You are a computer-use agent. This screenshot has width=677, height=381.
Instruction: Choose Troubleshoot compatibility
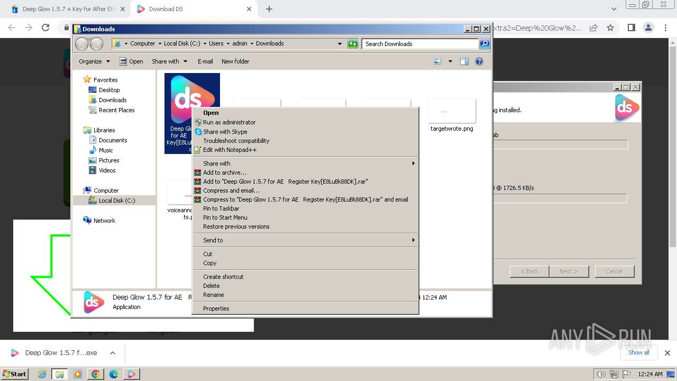[236, 141]
